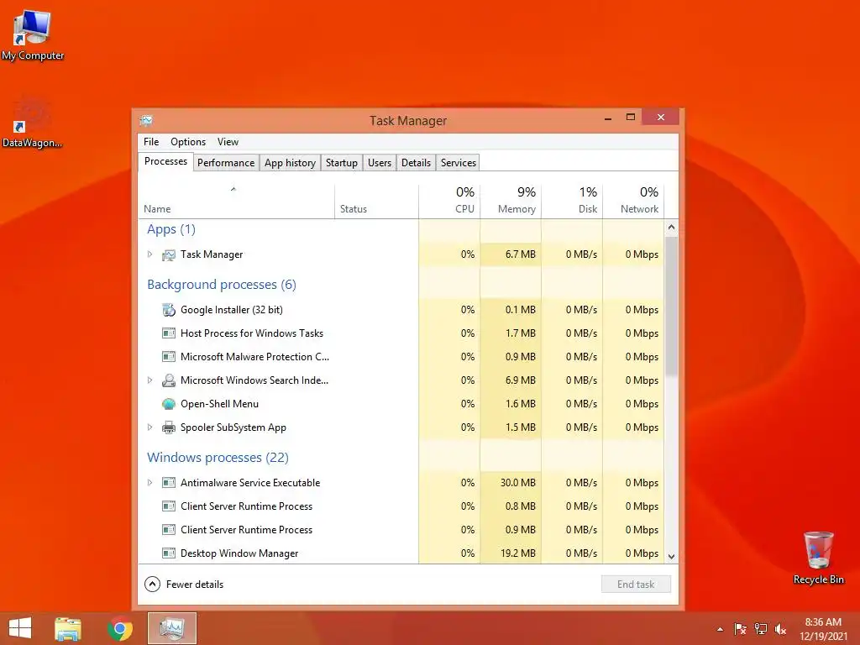Click the scrollbar up arrow
The height and width of the screenshot is (645, 860).
[x=671, y=227]
